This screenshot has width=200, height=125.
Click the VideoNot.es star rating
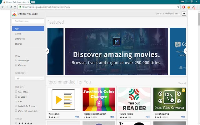52,117
